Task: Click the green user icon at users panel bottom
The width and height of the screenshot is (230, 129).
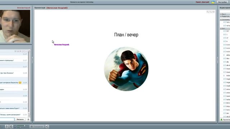Action: (x=221, y=120)
